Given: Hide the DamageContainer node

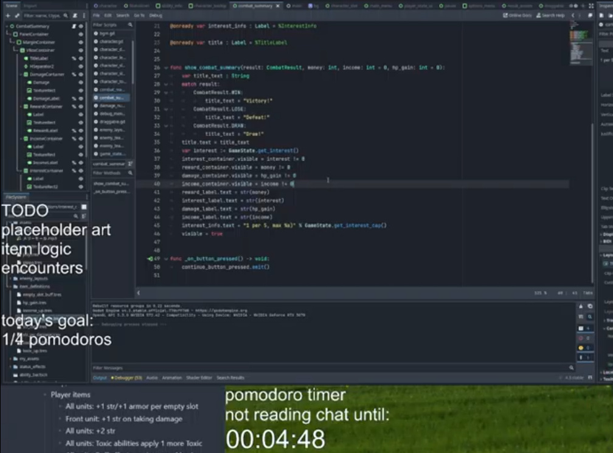Looking at the screenshot, I should (81, 74).
